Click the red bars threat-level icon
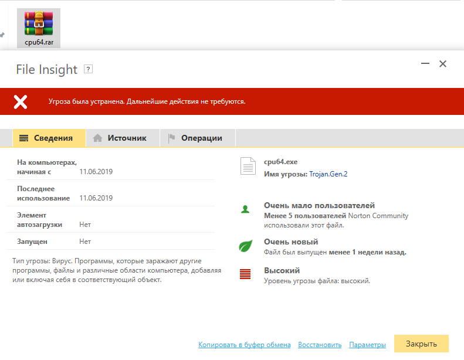Screen dimensions: 464x360 click(245, 274)
